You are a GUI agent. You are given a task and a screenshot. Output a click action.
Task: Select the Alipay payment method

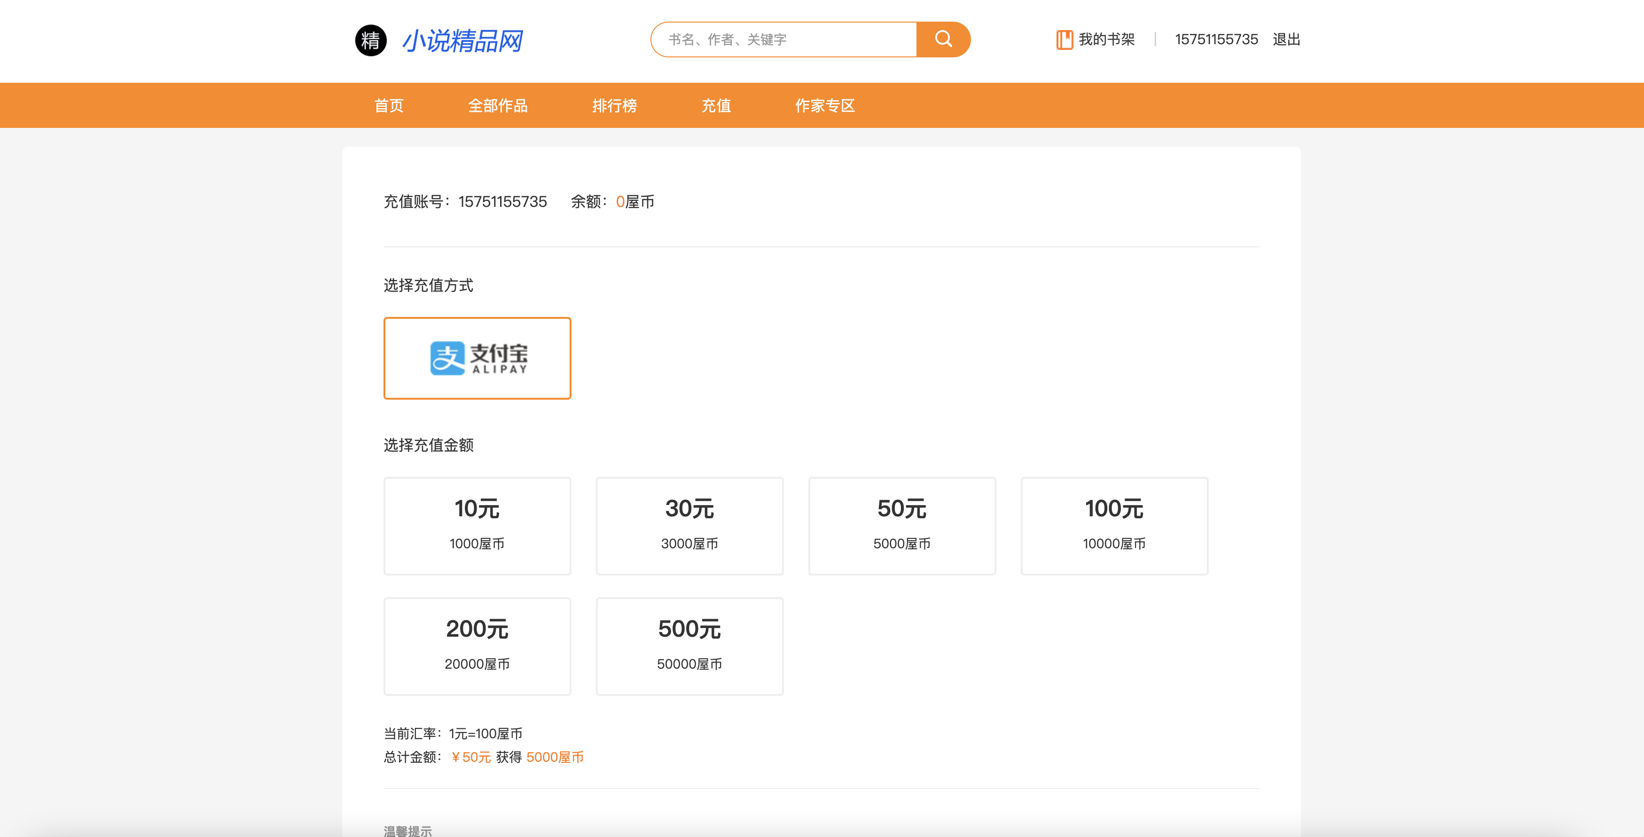(477, 358)
